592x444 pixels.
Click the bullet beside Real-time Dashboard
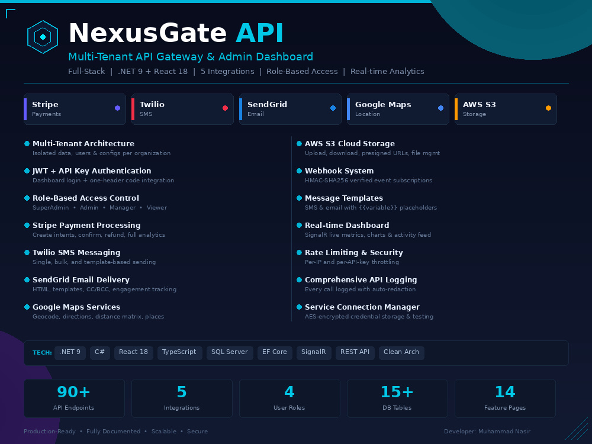point(300,225)
